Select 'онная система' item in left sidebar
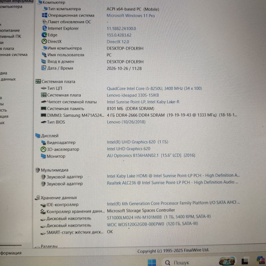The image size is (266, 266). point(14,55)
